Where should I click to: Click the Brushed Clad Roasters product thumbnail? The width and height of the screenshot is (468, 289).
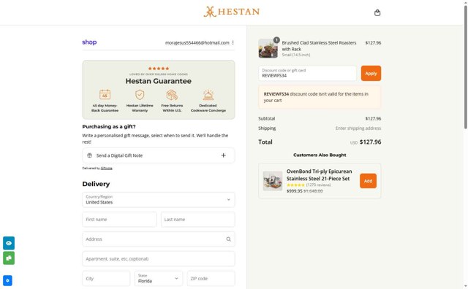tap(268, 48)
